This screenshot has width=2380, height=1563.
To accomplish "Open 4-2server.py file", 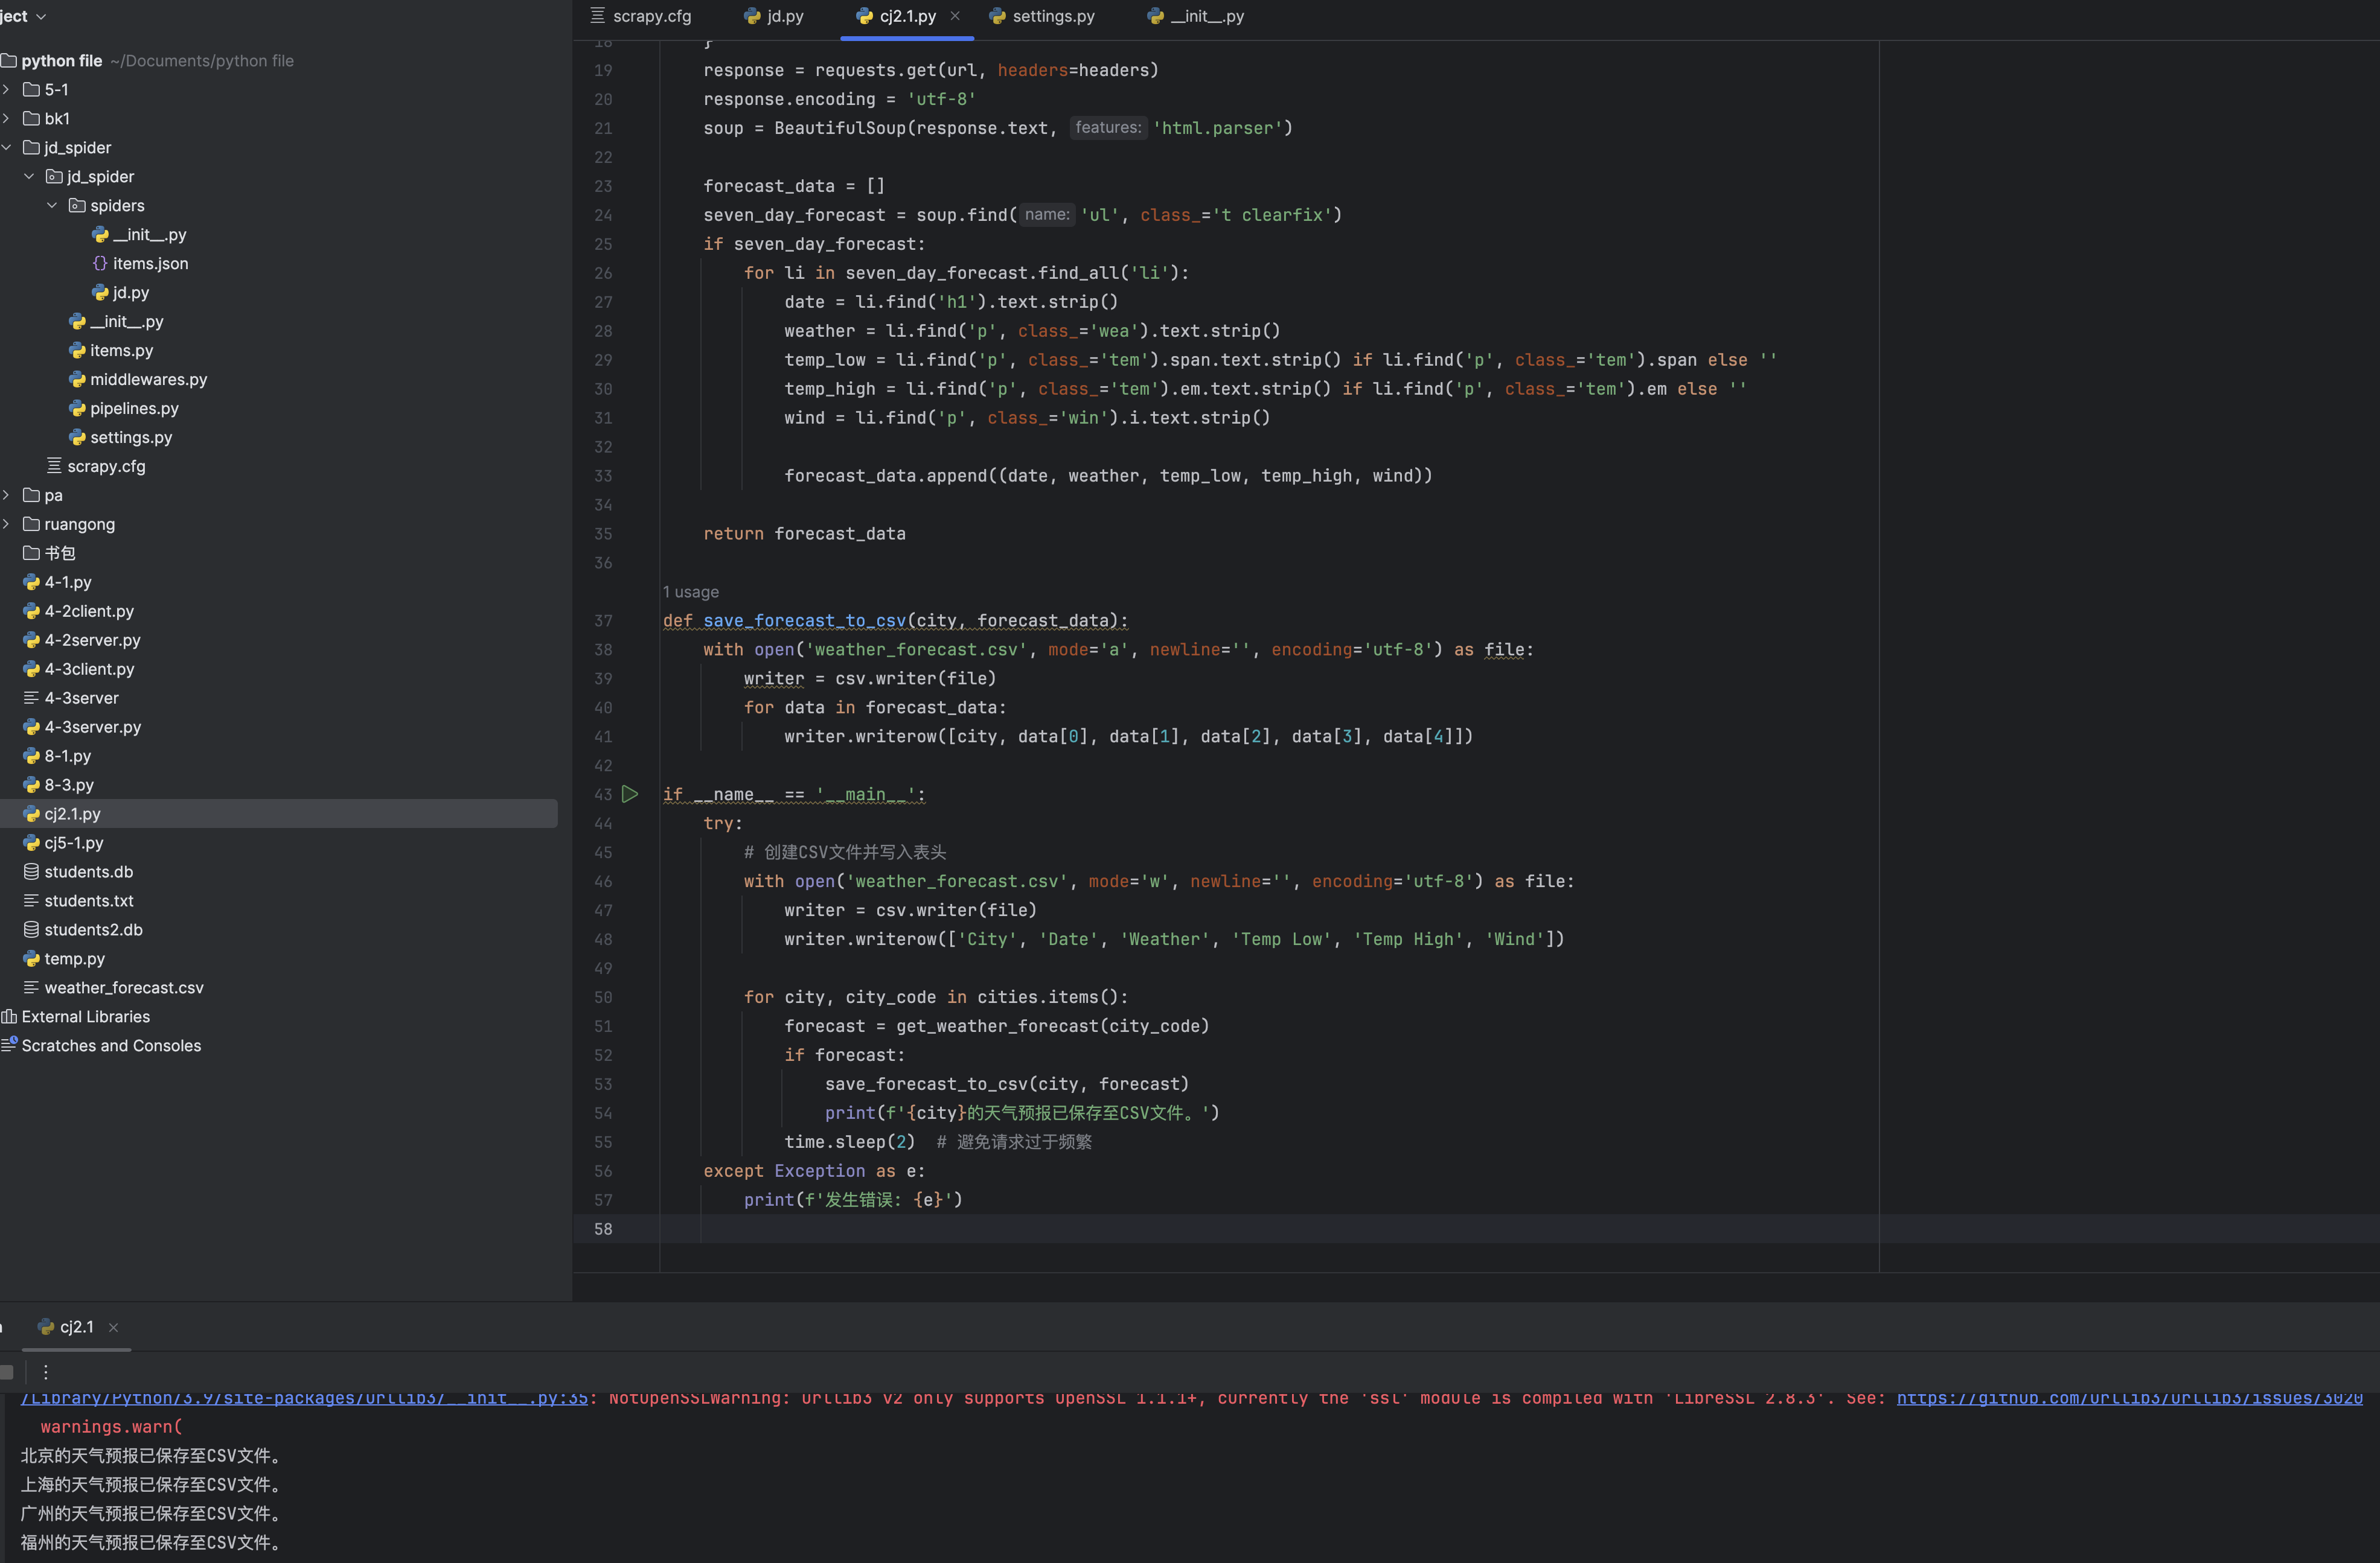I will pyautogui.click(x=82, y=640).
